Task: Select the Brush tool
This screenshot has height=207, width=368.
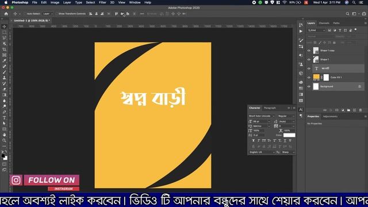Action: pyautogui.click(x=4, y=72)
